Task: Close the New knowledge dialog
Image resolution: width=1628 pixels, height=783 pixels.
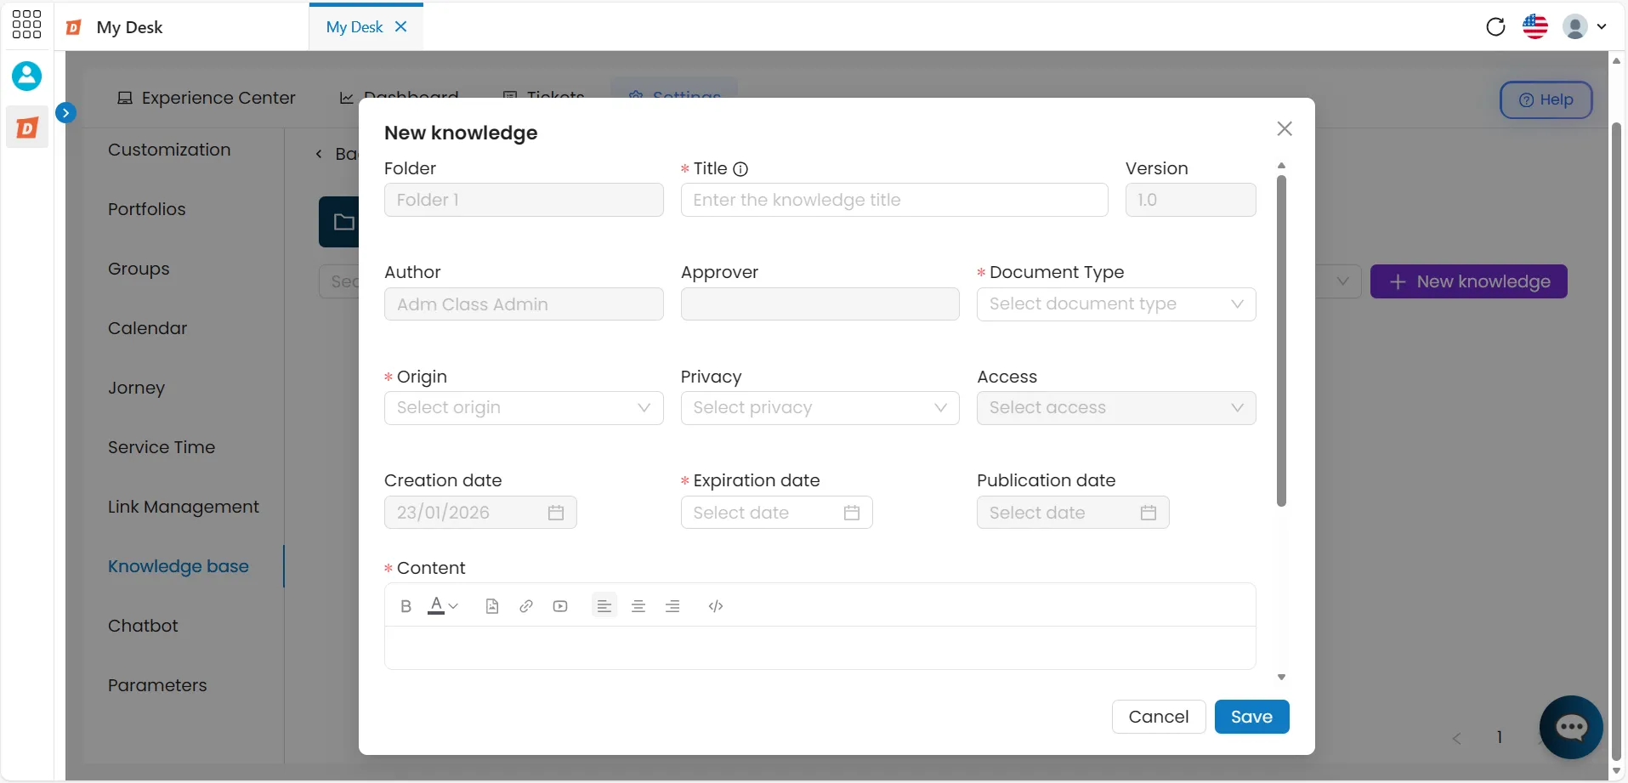Action: coord(1285,128)
